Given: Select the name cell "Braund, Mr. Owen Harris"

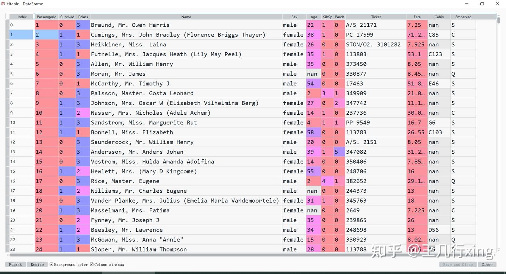Looking at the screenshot, I should coord(186,25).
